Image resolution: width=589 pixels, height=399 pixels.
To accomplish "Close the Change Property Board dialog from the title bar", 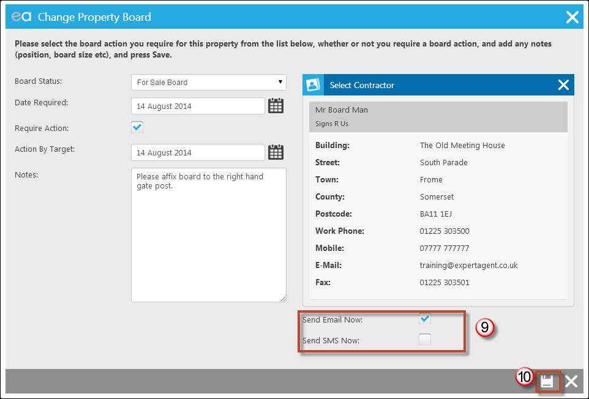I will coord(572,17).
